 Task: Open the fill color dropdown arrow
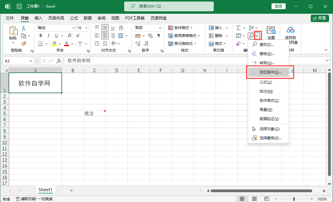(x=60, y=44)
